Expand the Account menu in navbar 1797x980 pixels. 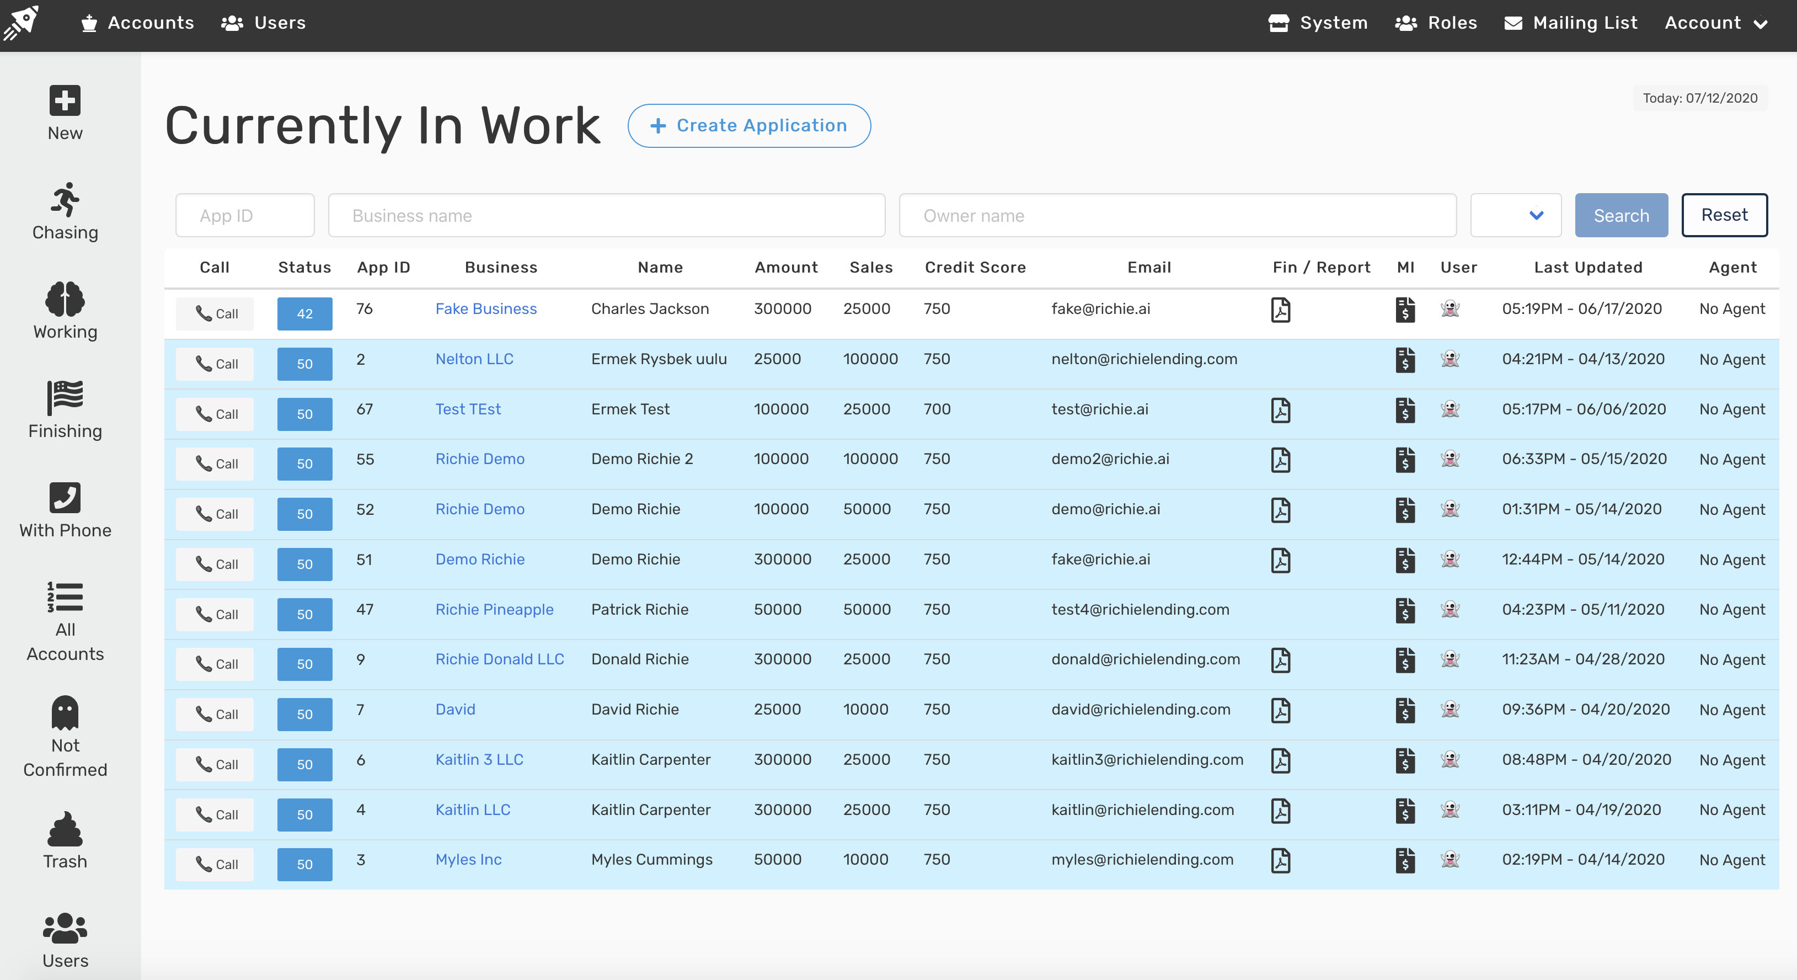click(x=1715, y=23)
